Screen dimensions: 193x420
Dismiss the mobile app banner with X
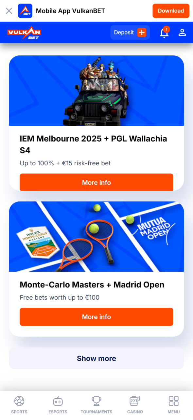point(9,11)
